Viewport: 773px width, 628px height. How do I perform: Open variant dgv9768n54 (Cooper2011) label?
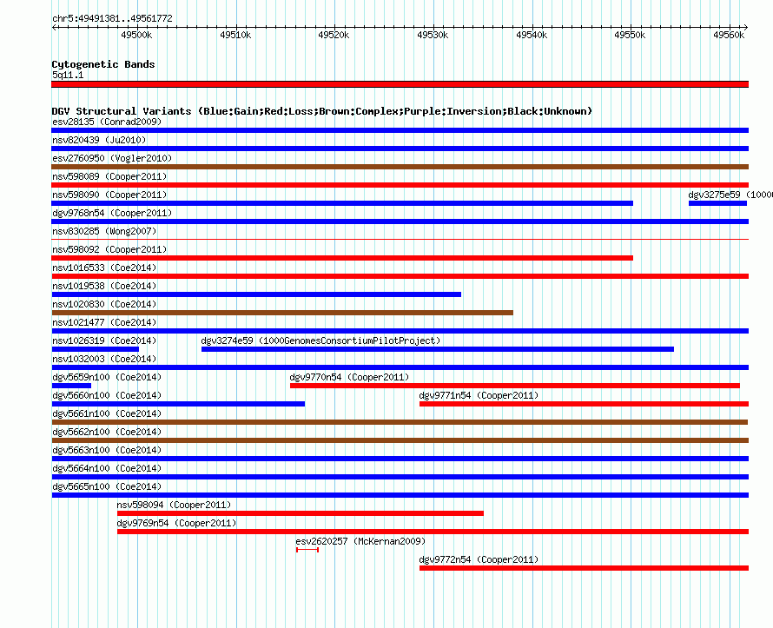[x=112, y=213]
